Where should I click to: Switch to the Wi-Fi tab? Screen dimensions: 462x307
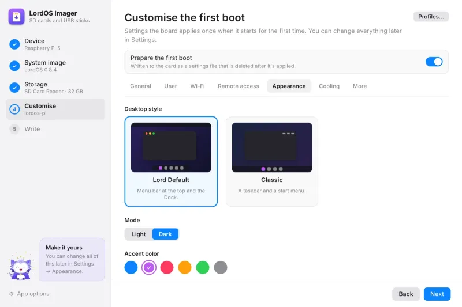click(198, 86)
